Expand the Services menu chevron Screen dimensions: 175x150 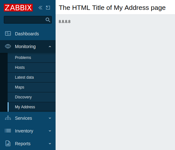[50, 118]
